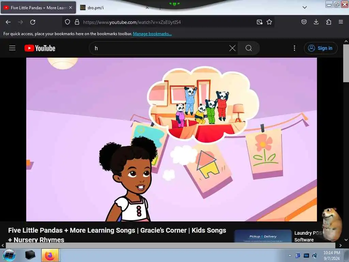This screenshot has height=262, width=349.
Task: Click the volume tray icon
Action: [315, 256]
